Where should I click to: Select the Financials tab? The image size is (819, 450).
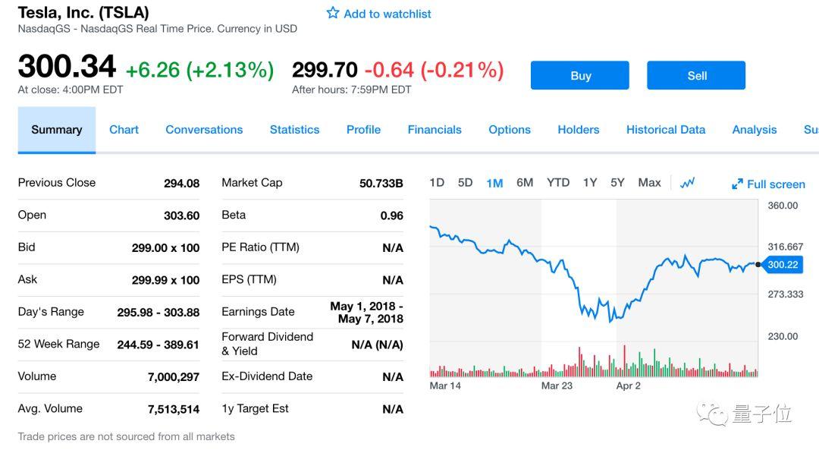(x=435, y=130)
